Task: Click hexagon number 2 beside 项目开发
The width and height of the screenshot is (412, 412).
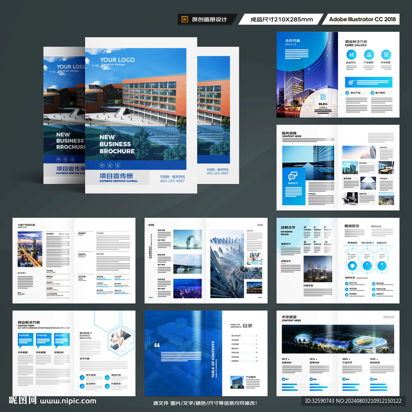Action: click(x=107, y=377)
